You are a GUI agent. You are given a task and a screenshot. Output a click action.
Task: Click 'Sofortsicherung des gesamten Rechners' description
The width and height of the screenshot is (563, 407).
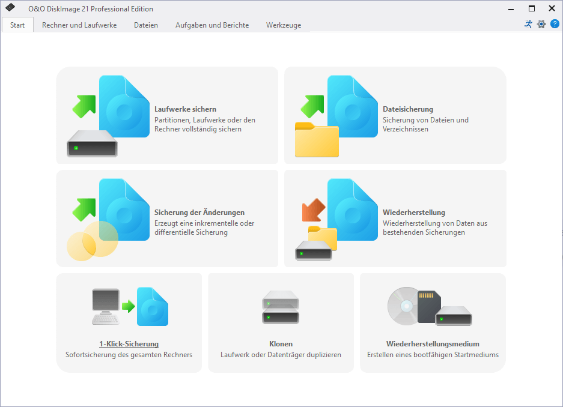coord(129,355)
